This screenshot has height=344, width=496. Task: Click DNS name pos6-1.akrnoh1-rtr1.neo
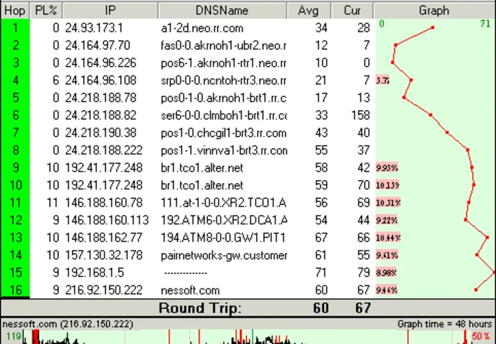pyautogui.click(x=223, y=63)
